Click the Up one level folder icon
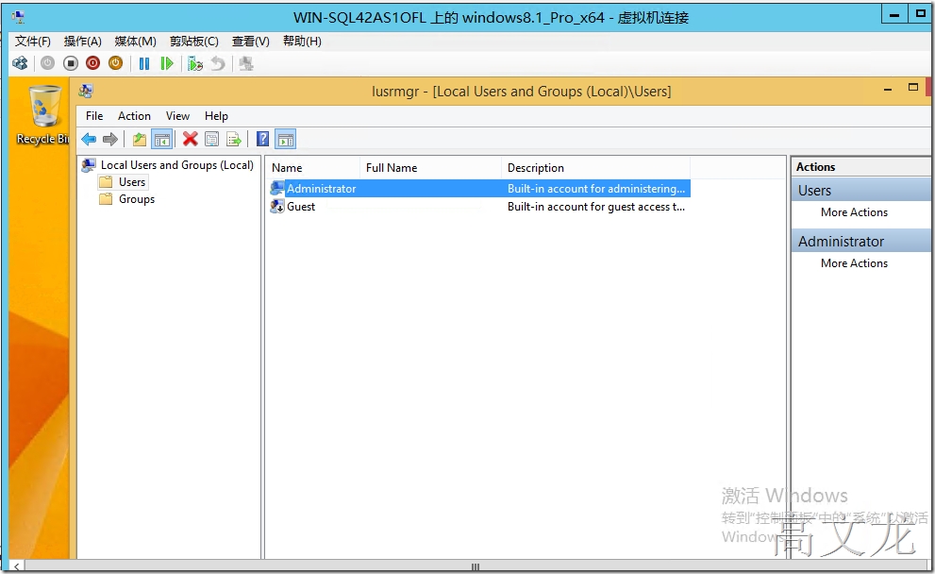 point(140,140)
